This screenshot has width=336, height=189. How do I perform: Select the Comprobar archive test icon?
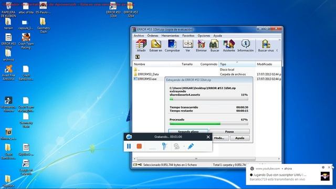click(x=172, y=46)
